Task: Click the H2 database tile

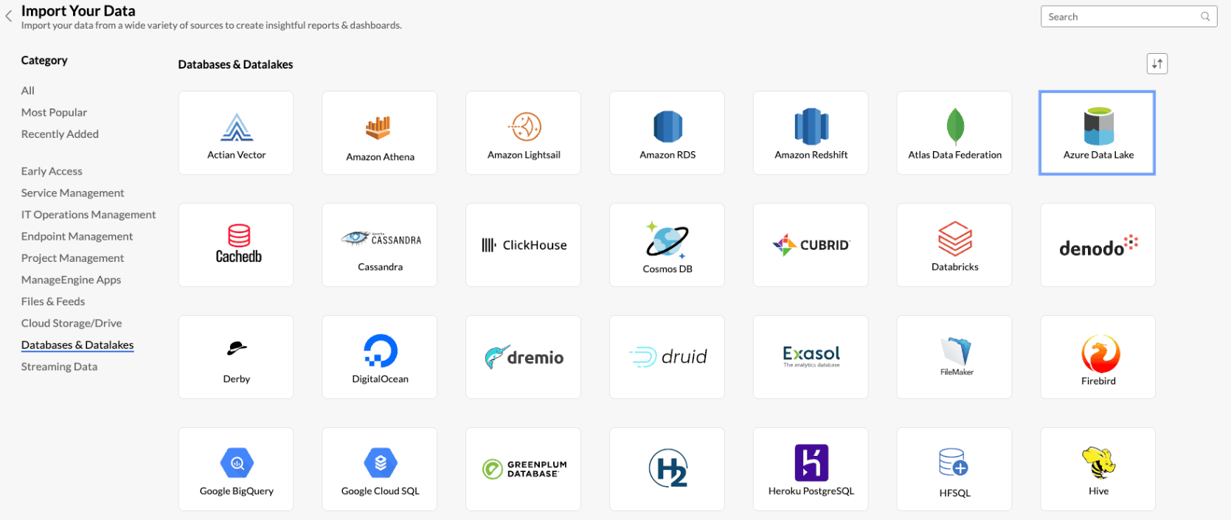Action: [667, 469]
